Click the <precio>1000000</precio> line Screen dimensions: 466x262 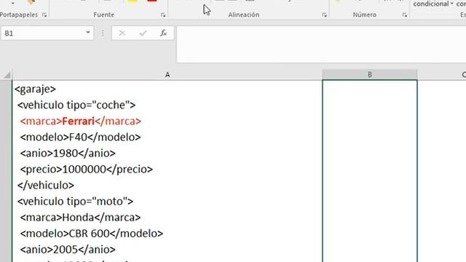86,169
